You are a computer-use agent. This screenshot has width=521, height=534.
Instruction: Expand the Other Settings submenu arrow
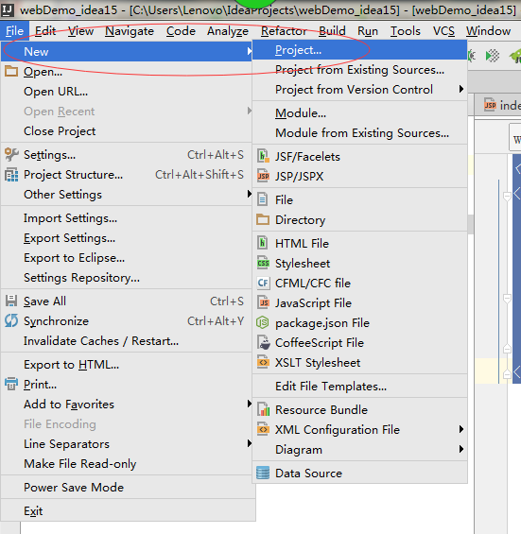[x=249, y=194]
